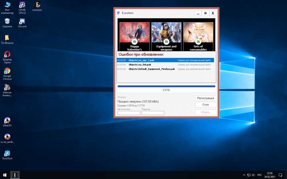Viewport: 287px width, 179px height.
Task: Open Google Chrome from the desktop
Action: pos(7,71)
